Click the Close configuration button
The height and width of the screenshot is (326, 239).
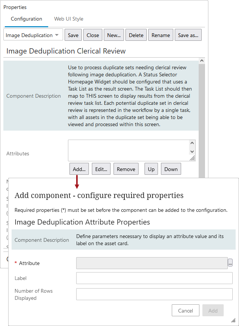point(93,35)
